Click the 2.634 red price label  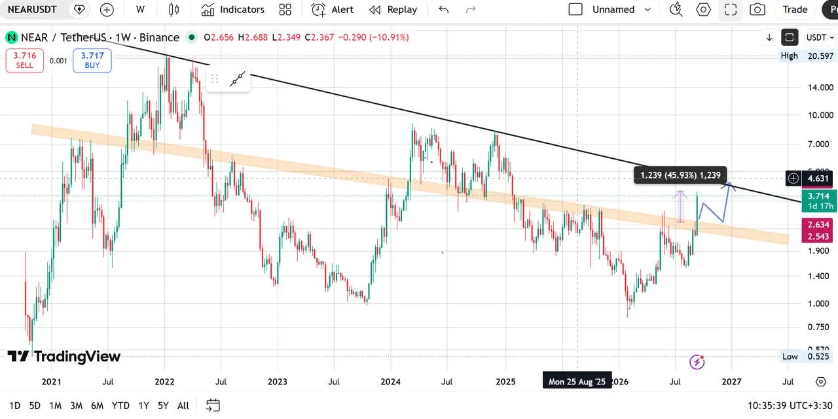(819, 226)
